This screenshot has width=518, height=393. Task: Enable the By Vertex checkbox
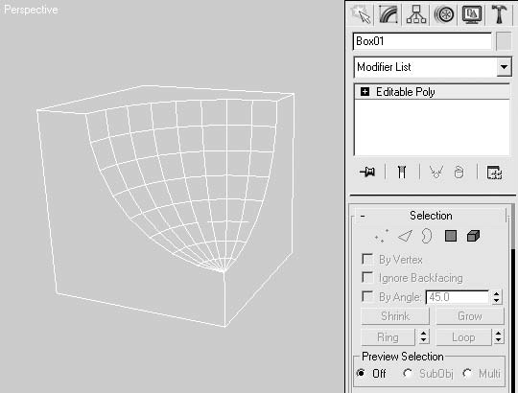(367, 259)
